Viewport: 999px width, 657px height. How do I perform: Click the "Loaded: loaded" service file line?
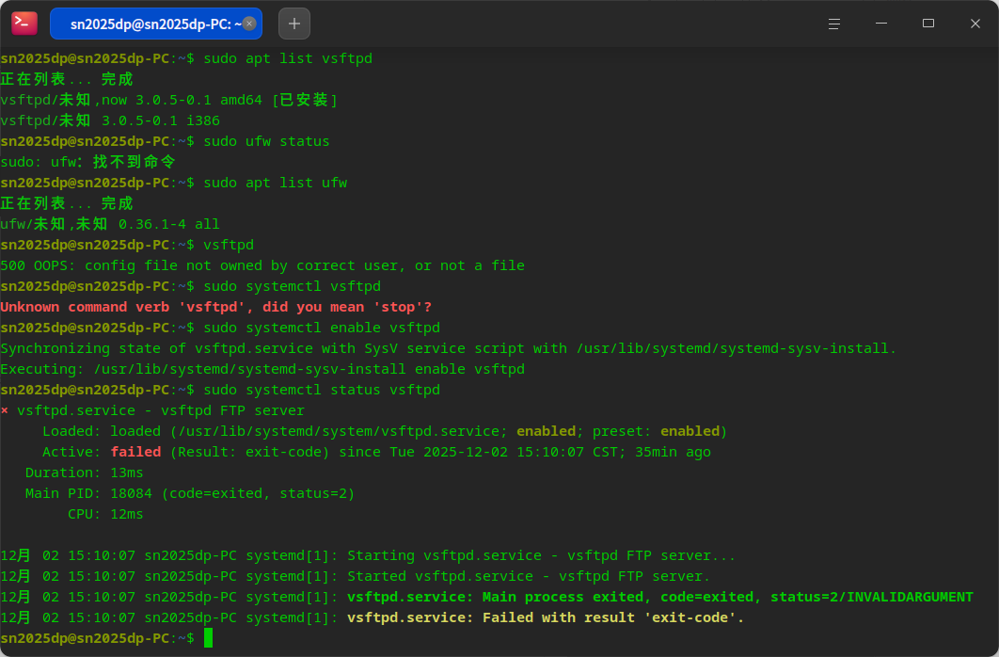[385, 431]
